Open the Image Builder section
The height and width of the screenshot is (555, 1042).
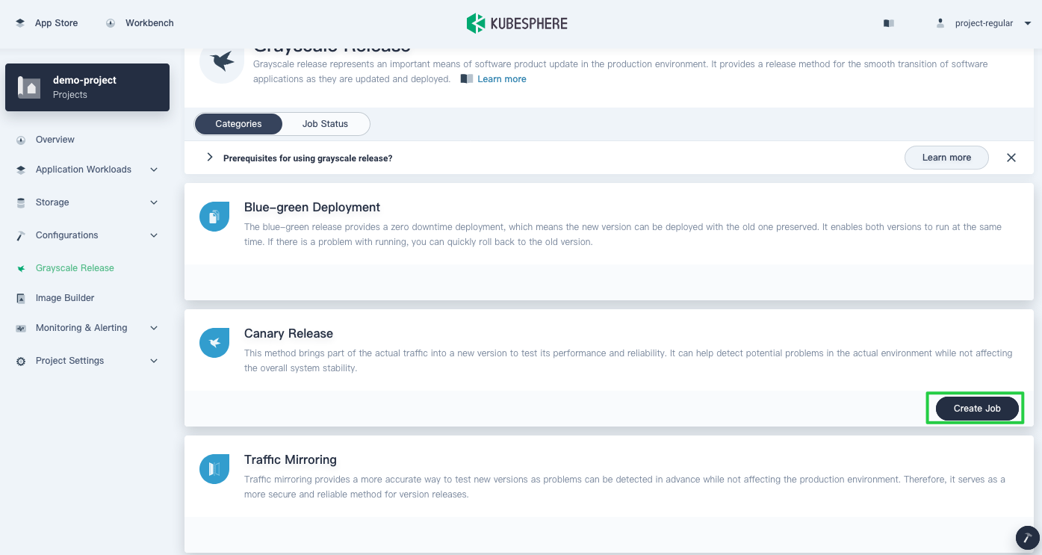pos(64,297)
